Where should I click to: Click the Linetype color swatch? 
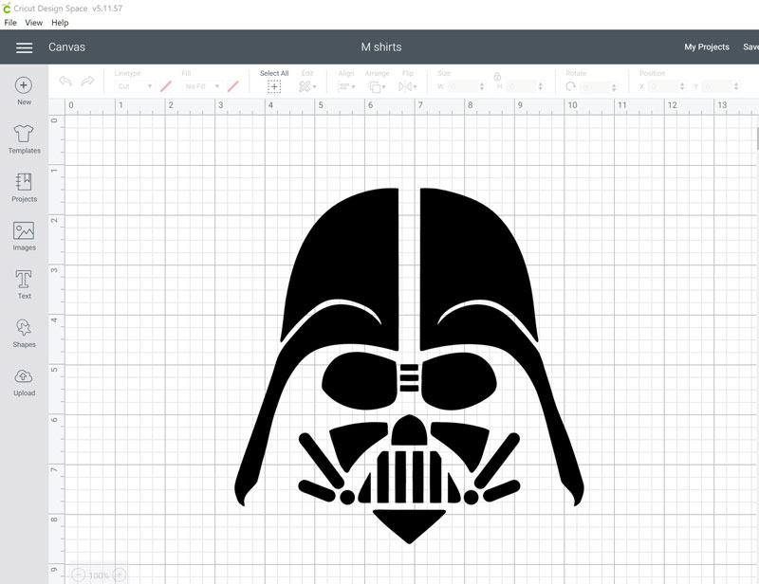click(165, 86)
